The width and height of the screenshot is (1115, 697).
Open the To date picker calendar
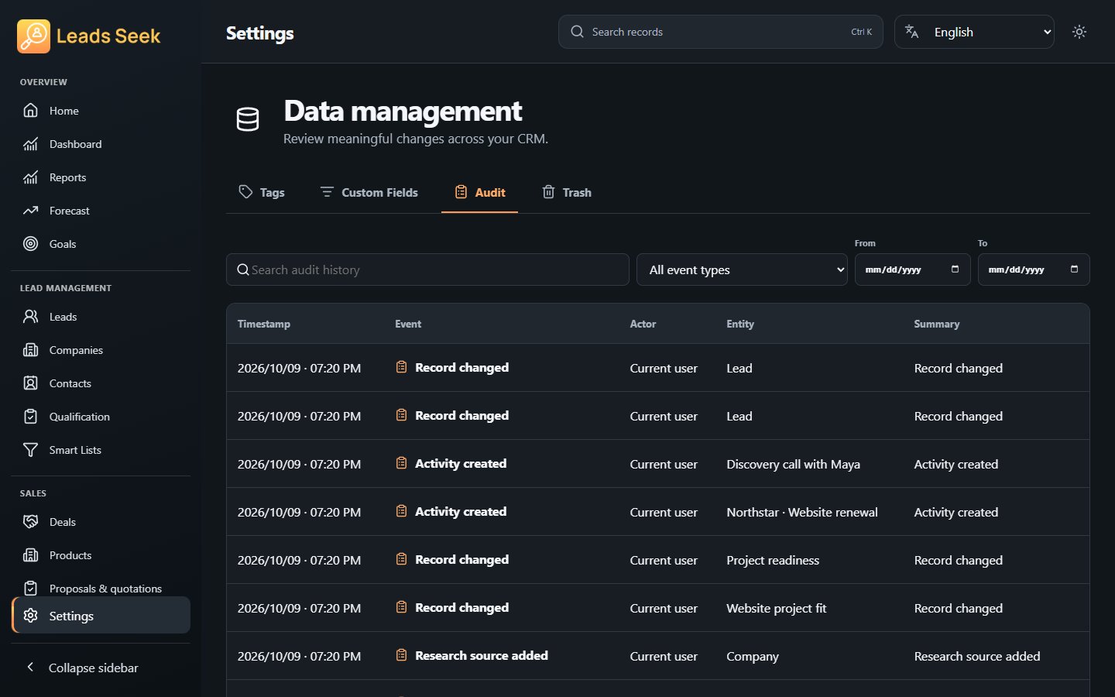[1074, 270]
